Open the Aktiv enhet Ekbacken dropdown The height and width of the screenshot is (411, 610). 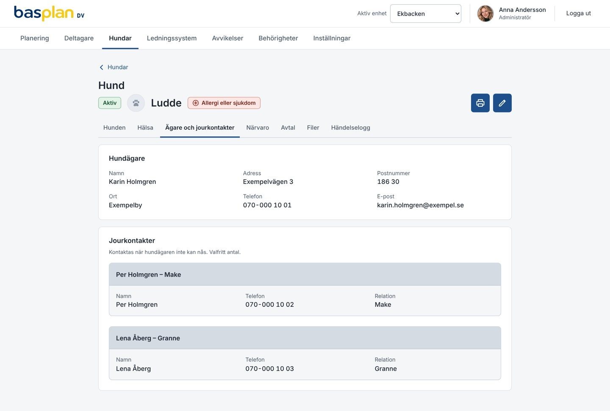(425, 14)
